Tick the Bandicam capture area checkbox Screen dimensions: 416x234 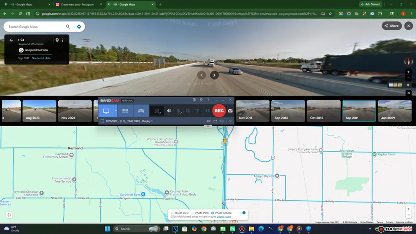(x=103, y=121)
